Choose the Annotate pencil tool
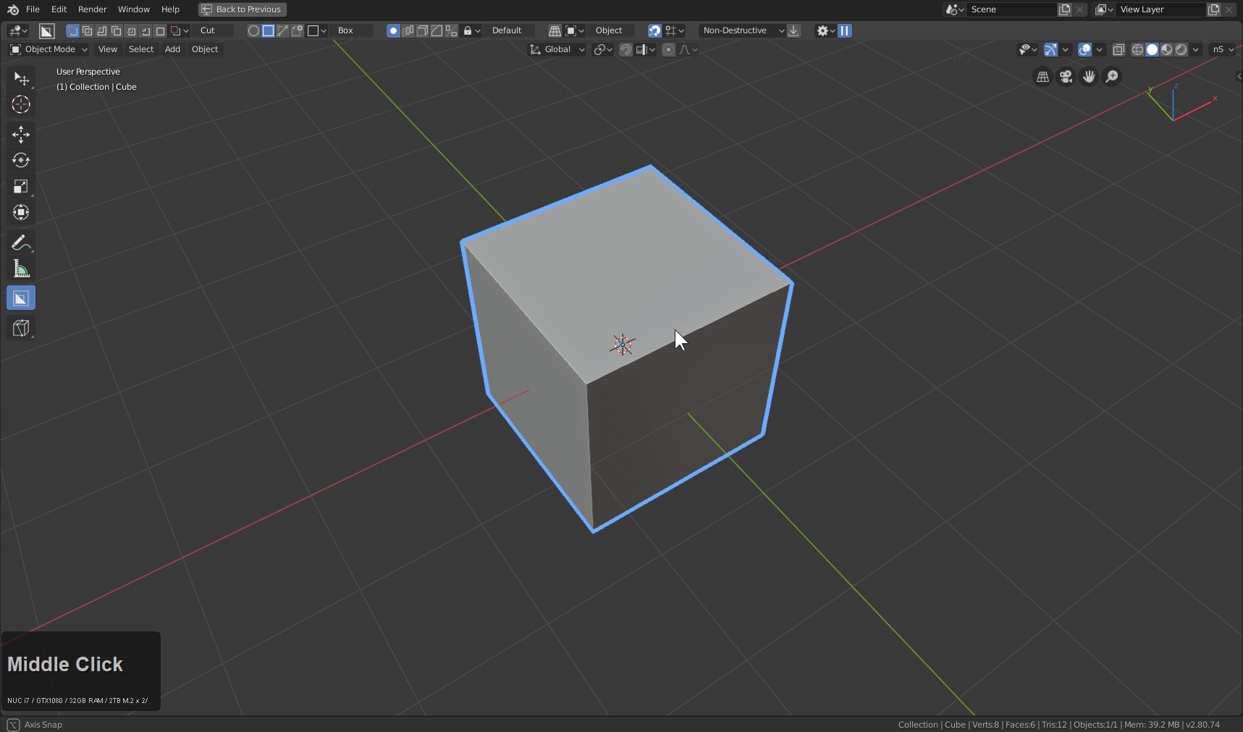Viewport: 1243px width, 732px height. tap(21, 243)
